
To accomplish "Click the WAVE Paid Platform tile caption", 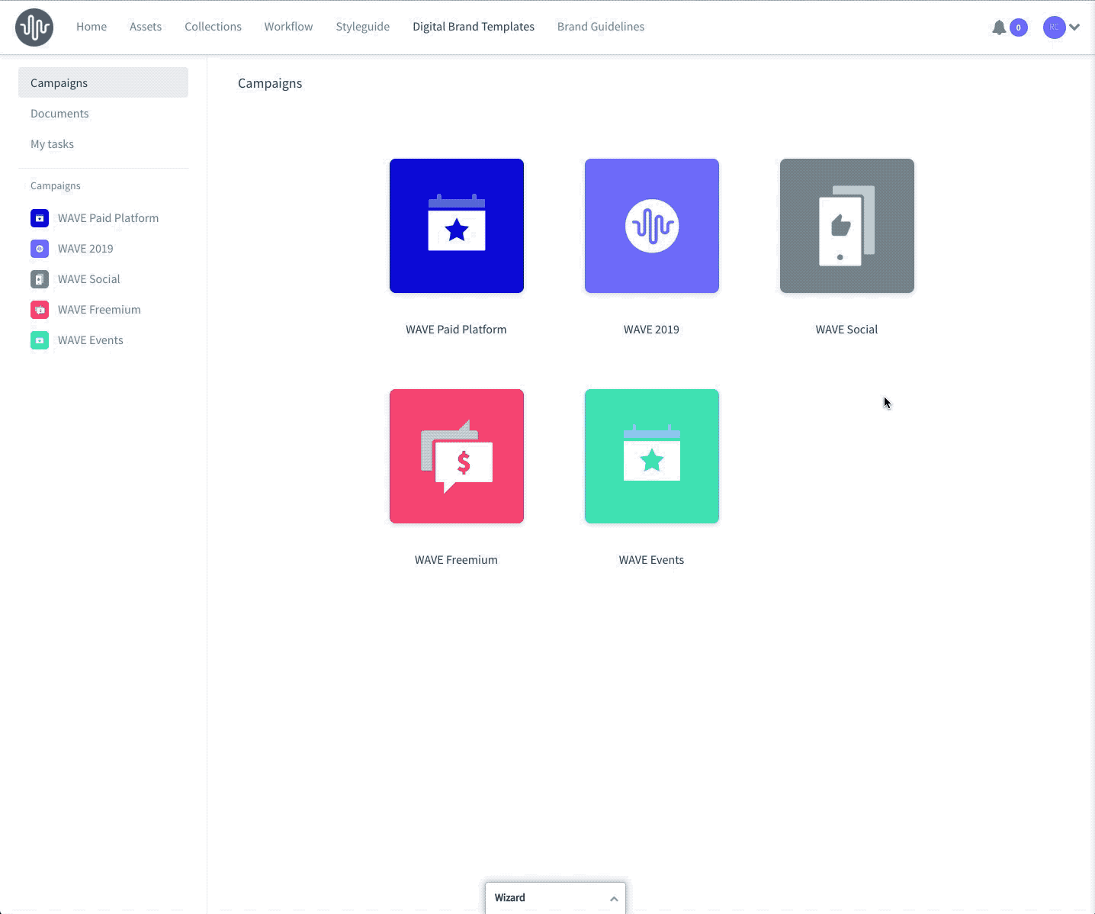I will [456, 330].
